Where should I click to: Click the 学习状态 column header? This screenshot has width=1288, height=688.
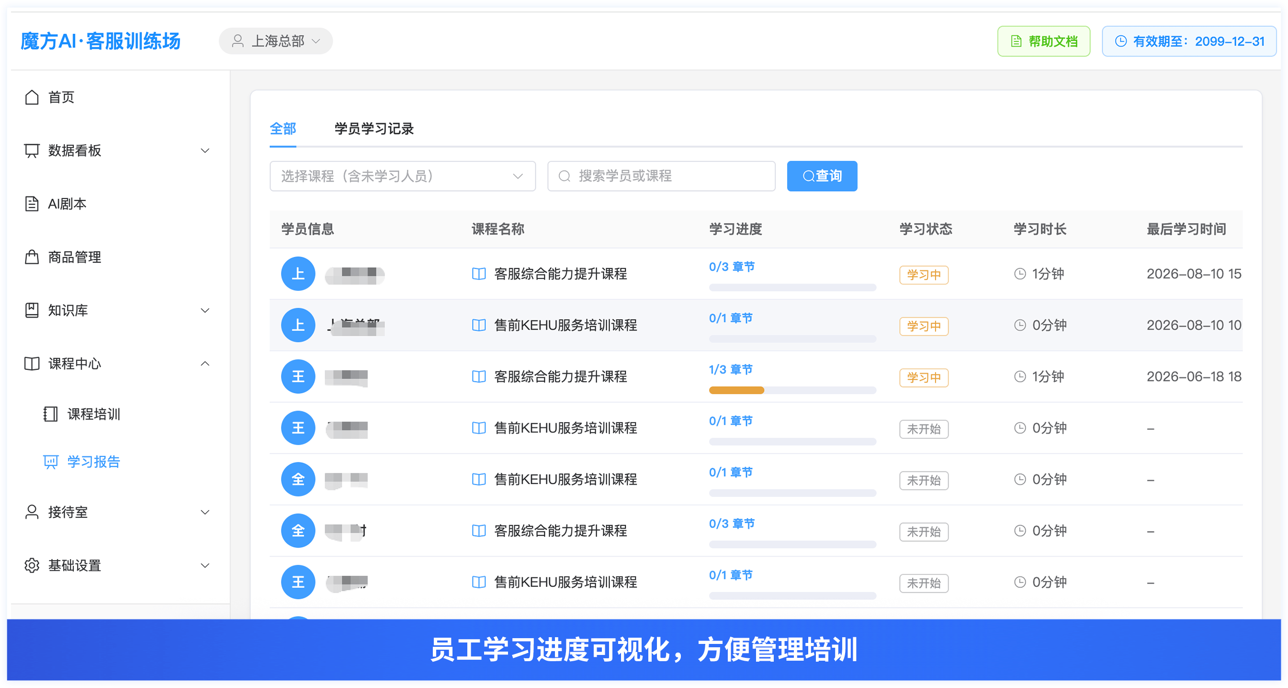pos(926,229)
